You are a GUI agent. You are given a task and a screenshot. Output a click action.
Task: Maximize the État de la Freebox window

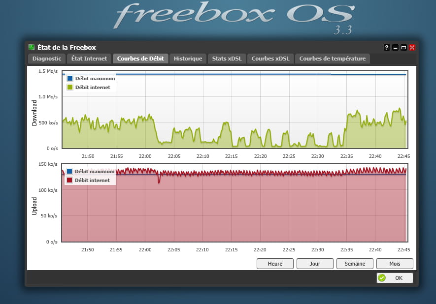pos(403,48)
